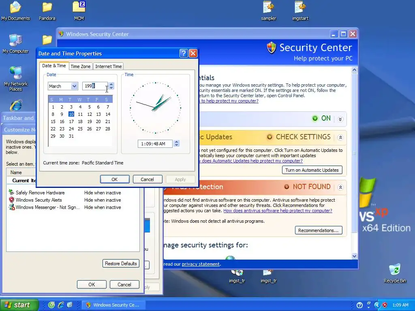415x311 pixels.
Task: Select day 10 in the calendar
Action: [71, 114]
